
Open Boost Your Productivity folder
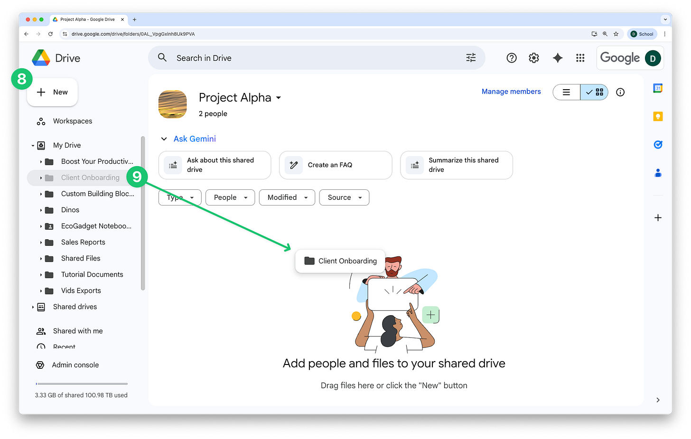click(x=97, y=161)
